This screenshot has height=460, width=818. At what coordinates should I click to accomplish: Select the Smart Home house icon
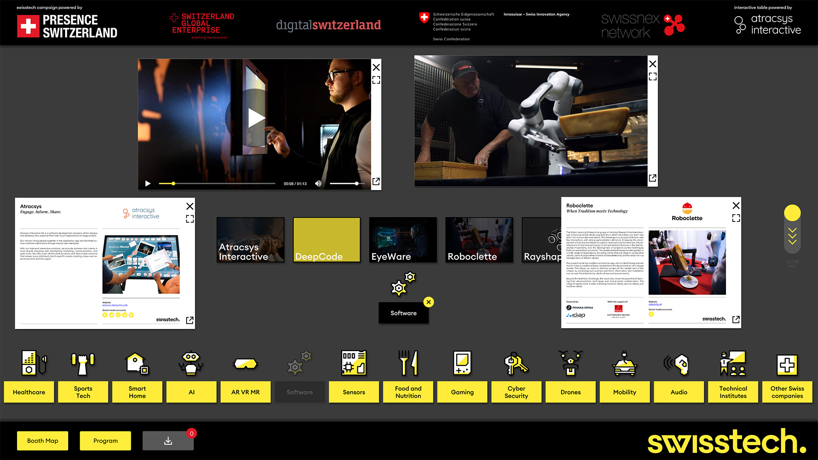click(x=137, y=363)
